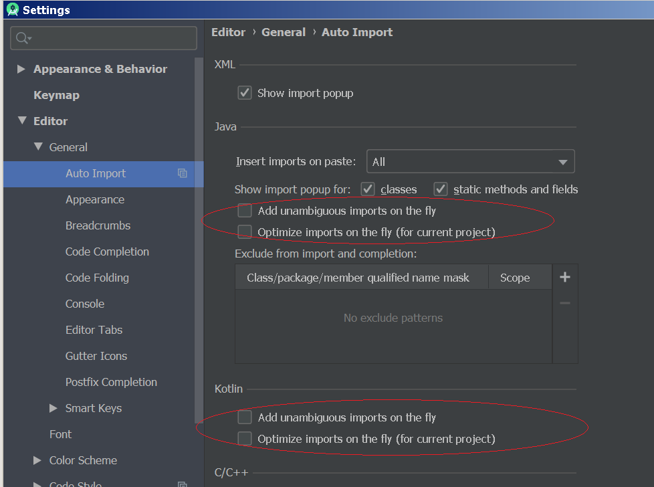The width and height of the screenshot is (654, 487).
Task: Open the Font settings page
Action: coord(60,434)
